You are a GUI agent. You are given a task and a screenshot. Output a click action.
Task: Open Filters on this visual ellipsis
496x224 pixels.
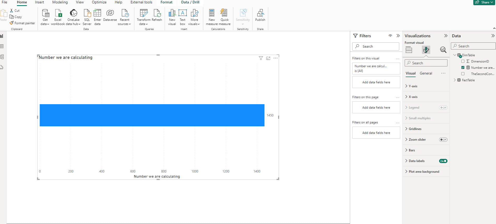(398, 59)
